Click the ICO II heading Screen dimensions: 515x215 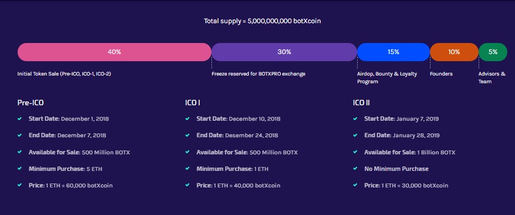[362, 103]
